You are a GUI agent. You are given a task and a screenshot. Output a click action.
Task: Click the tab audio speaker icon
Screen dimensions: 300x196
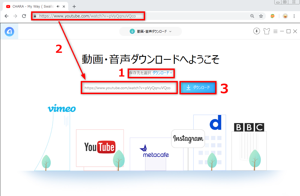(x=58, y=7)
